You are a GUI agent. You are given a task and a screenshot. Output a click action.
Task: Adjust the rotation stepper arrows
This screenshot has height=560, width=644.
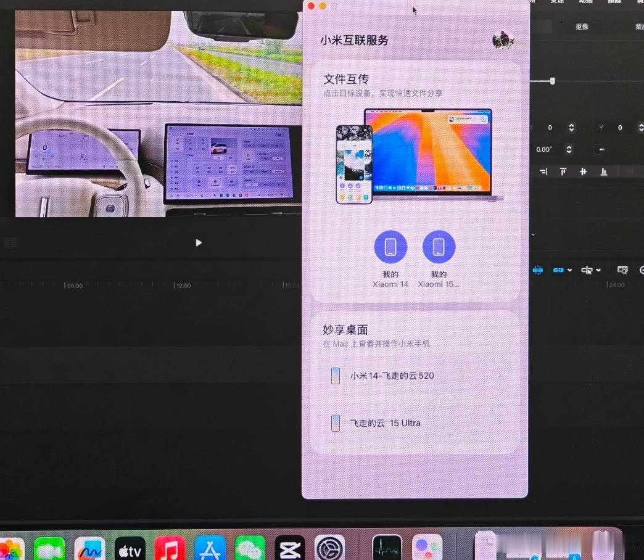tap(569, 149)
